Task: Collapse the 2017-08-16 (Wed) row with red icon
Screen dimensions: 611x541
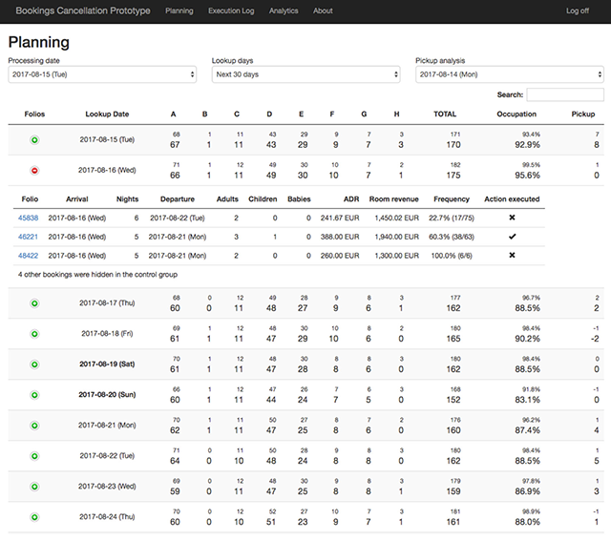Action: point(34,171)
